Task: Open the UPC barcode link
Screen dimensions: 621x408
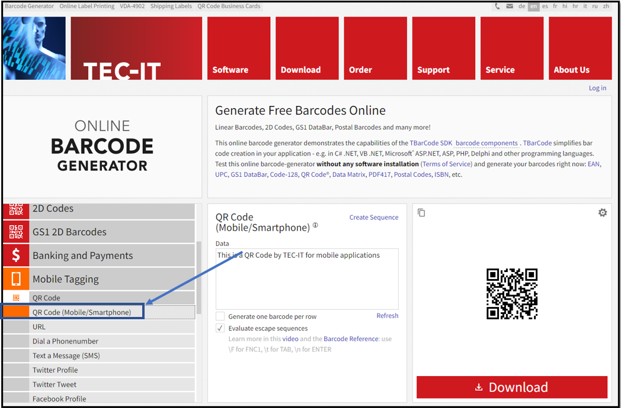Action: pos(222,174)
